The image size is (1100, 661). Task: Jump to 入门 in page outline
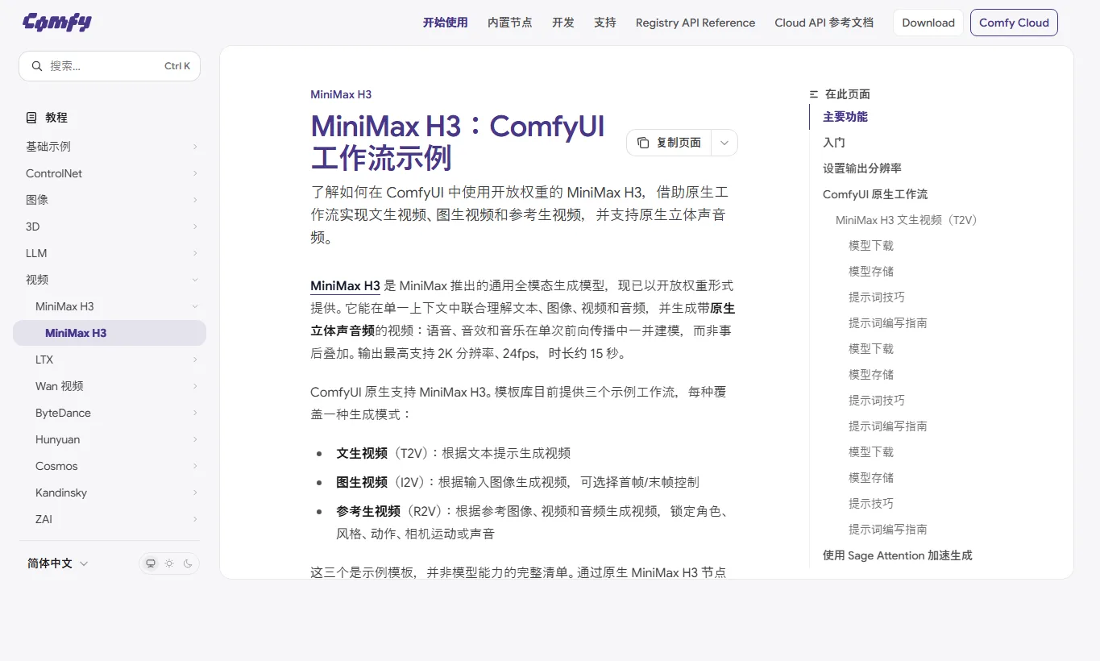834,143
